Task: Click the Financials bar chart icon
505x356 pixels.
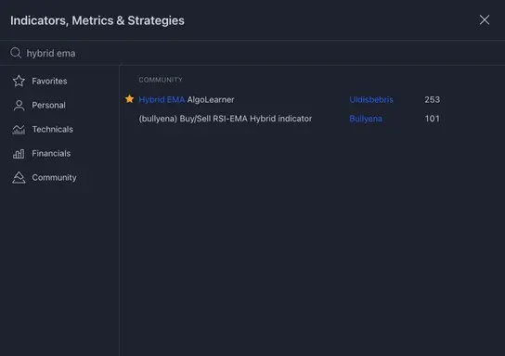Action: (x=19, y=153)
